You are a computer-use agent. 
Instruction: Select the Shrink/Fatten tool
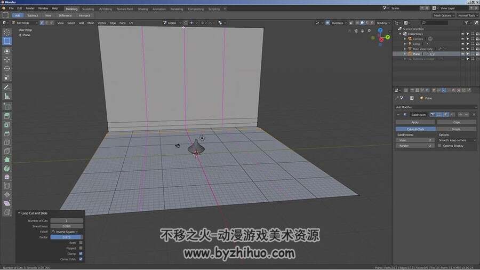point(7,195)
